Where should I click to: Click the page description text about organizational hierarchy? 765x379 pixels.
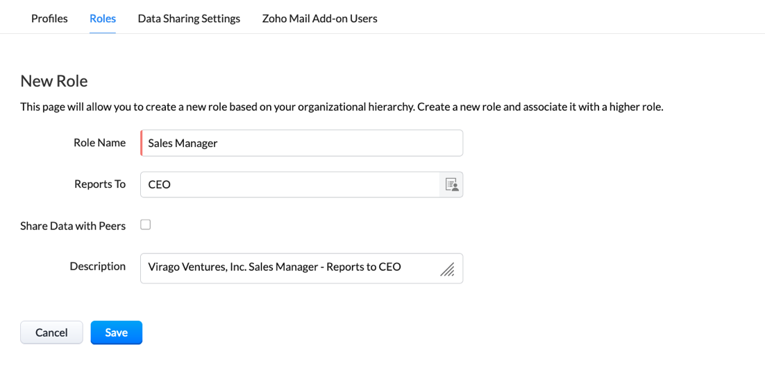pos(342,107)
